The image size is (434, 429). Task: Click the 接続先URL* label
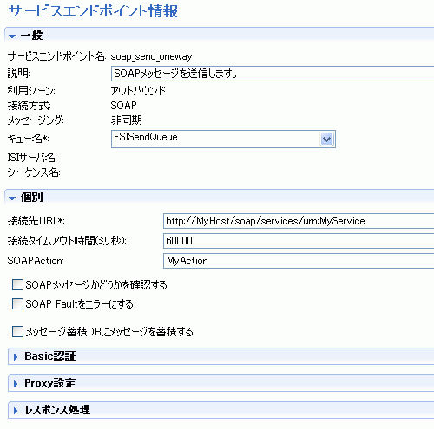tap(36, 221)
